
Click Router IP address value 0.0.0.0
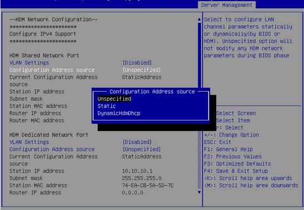point(132,193)
